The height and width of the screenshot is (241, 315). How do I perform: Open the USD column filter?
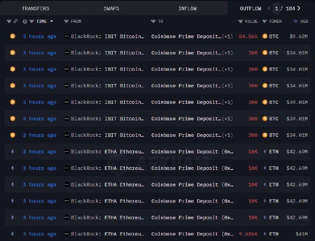tap(296, 21)
